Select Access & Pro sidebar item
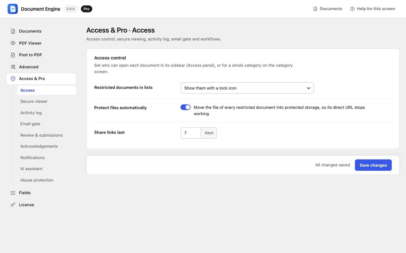This screenshot has width=406, height=253. tap(41, 79)
